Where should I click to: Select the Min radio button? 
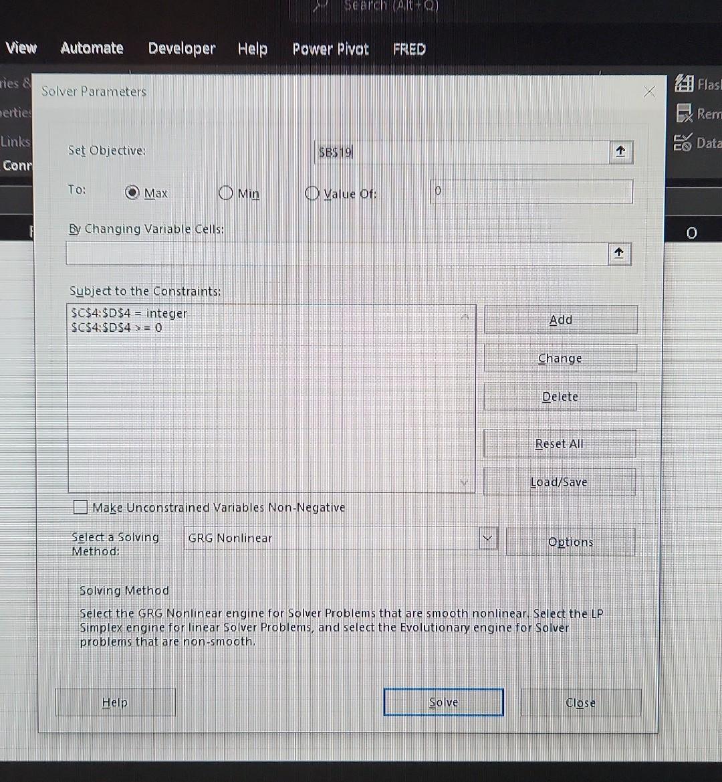(226, 193)
